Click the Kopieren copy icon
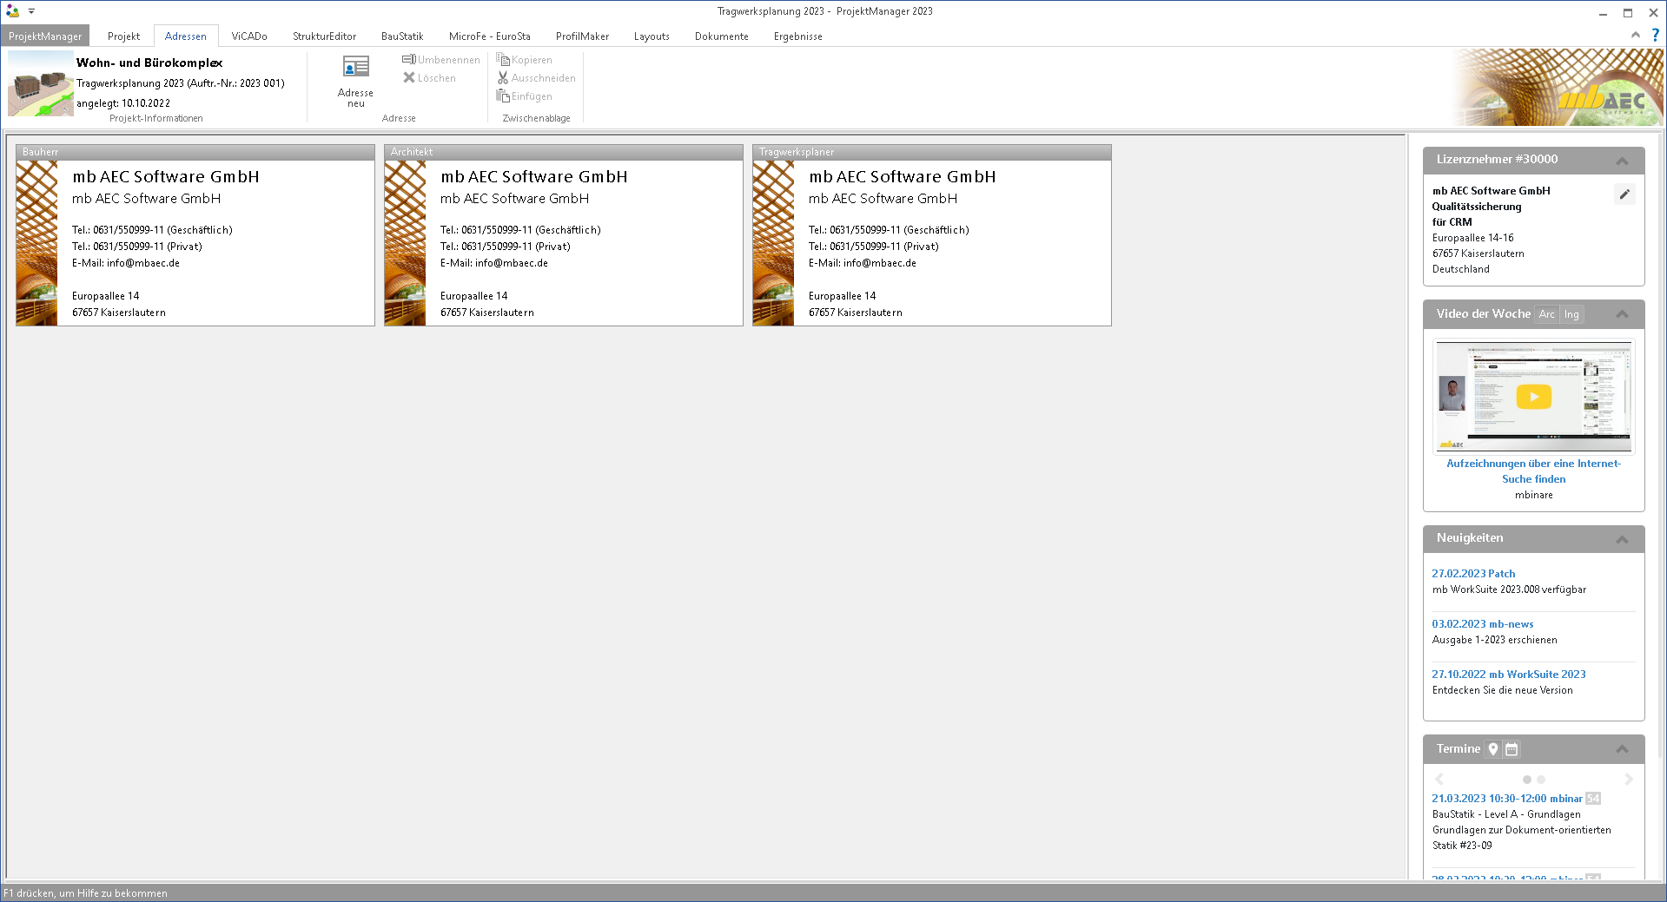The width and height of the screenshot is (1667, 902). [x=502, y=60]
